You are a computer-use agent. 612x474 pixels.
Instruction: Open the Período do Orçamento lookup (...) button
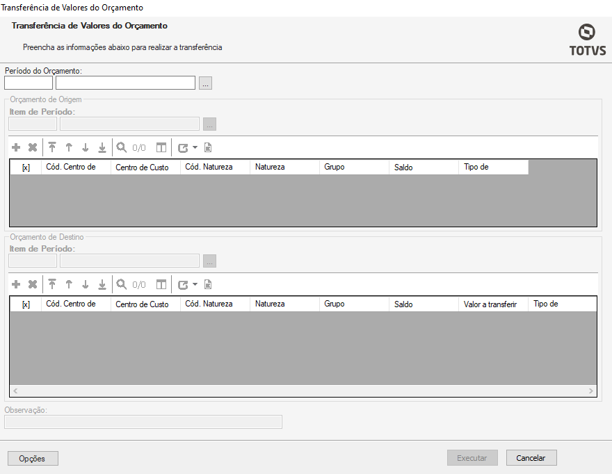205,83
